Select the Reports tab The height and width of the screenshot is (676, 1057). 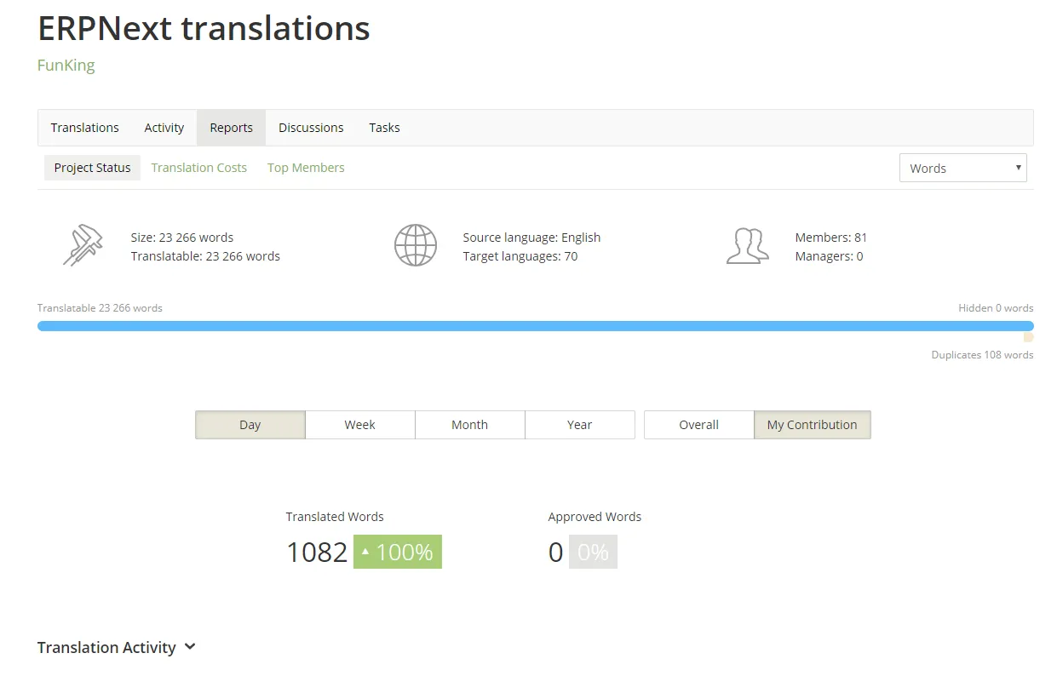(x=232, y=128)
